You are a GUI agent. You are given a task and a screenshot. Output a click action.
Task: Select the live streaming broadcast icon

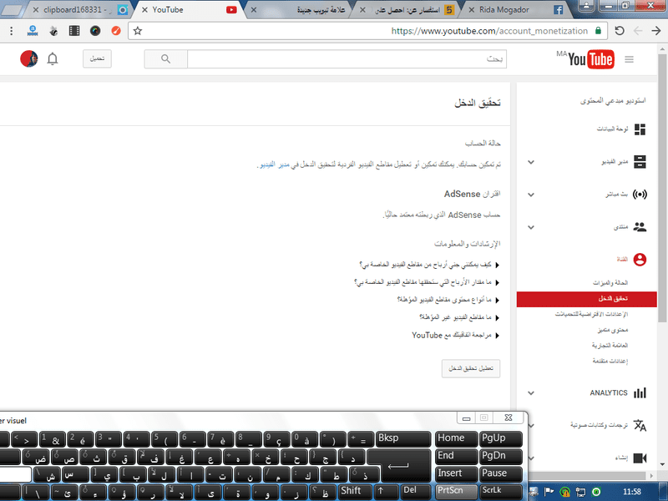click(641, 195)
